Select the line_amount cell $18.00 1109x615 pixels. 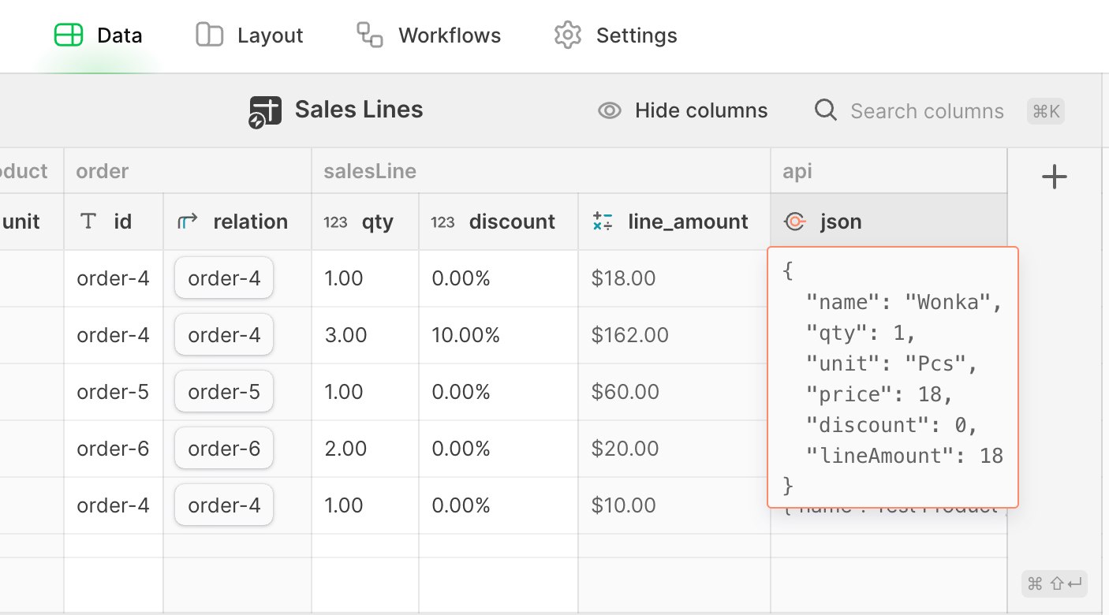tap(674, 278)
